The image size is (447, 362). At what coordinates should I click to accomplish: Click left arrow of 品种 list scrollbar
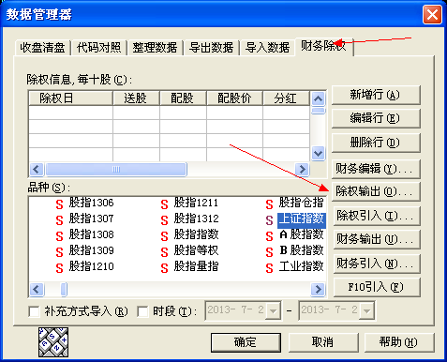(37, 290)
